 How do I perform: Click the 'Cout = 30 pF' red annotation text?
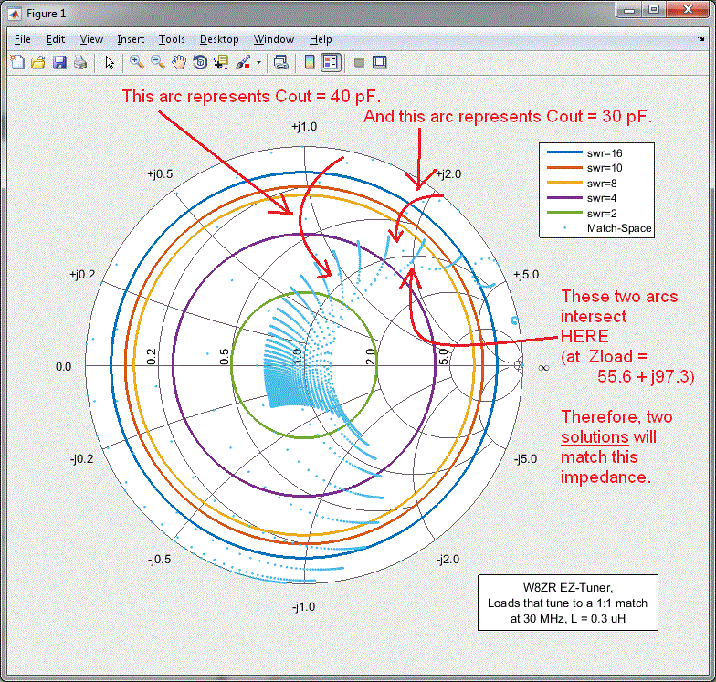click(599, 117)
